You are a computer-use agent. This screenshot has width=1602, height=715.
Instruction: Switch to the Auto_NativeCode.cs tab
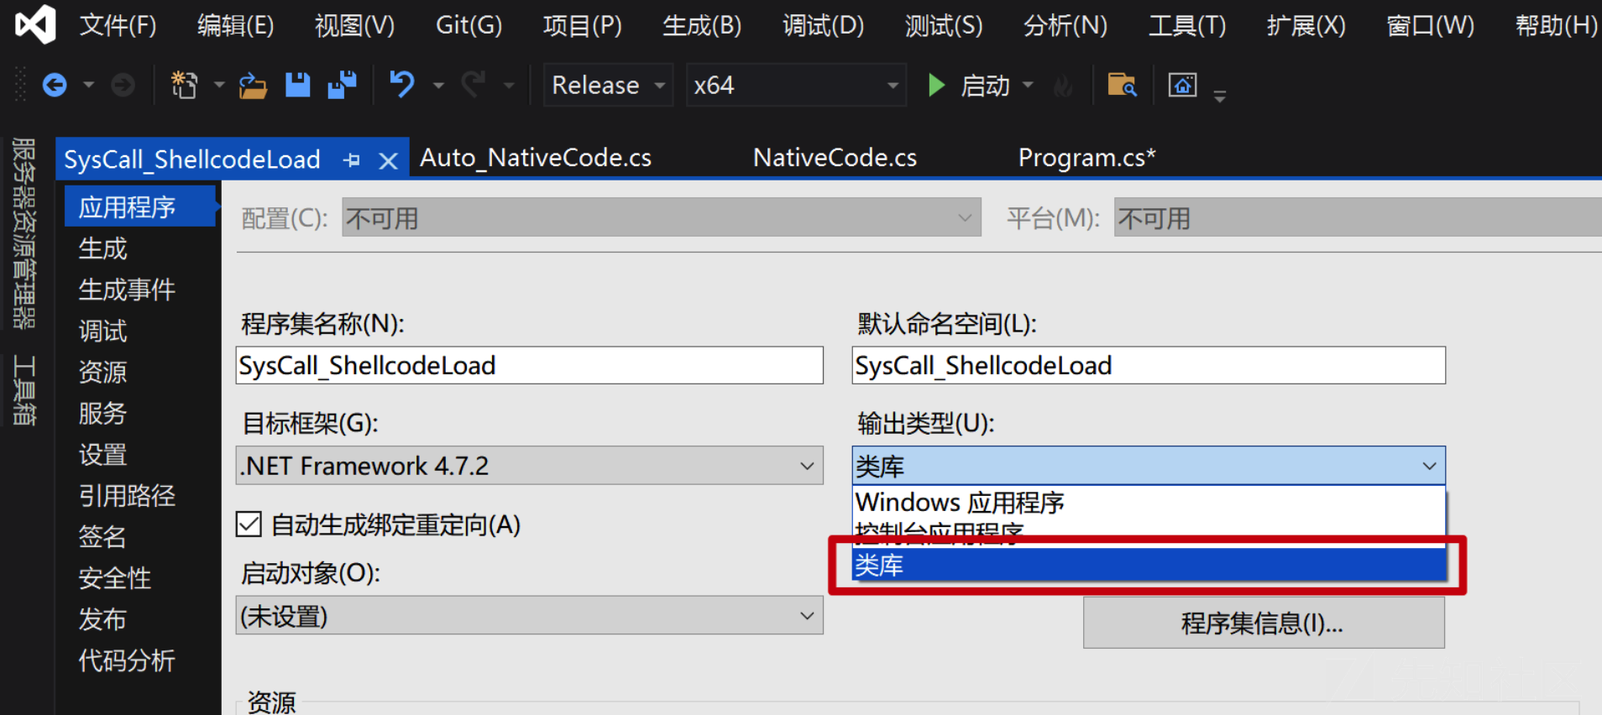[536, 158]
